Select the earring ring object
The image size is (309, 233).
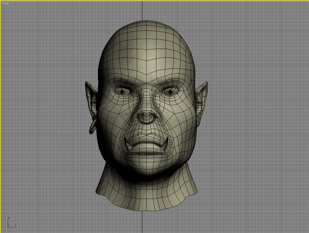point(92,127)
